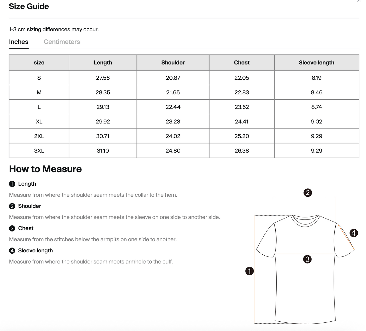Select the Inches tab
Screen dimensions: 366x331
pyautogui.click(x=18, y=42)
